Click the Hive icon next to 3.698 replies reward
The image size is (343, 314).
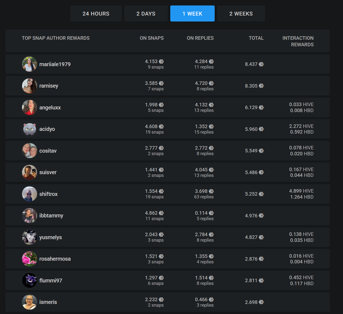(x=211, y=191)
